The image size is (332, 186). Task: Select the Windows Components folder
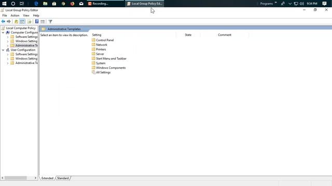109,68
